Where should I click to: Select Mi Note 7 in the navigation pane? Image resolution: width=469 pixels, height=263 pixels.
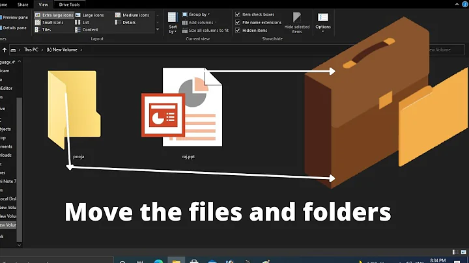pos(8,181)
